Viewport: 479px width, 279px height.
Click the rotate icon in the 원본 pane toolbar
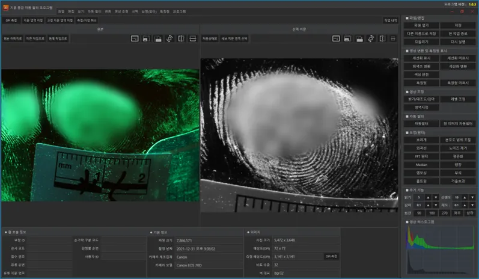169,38
